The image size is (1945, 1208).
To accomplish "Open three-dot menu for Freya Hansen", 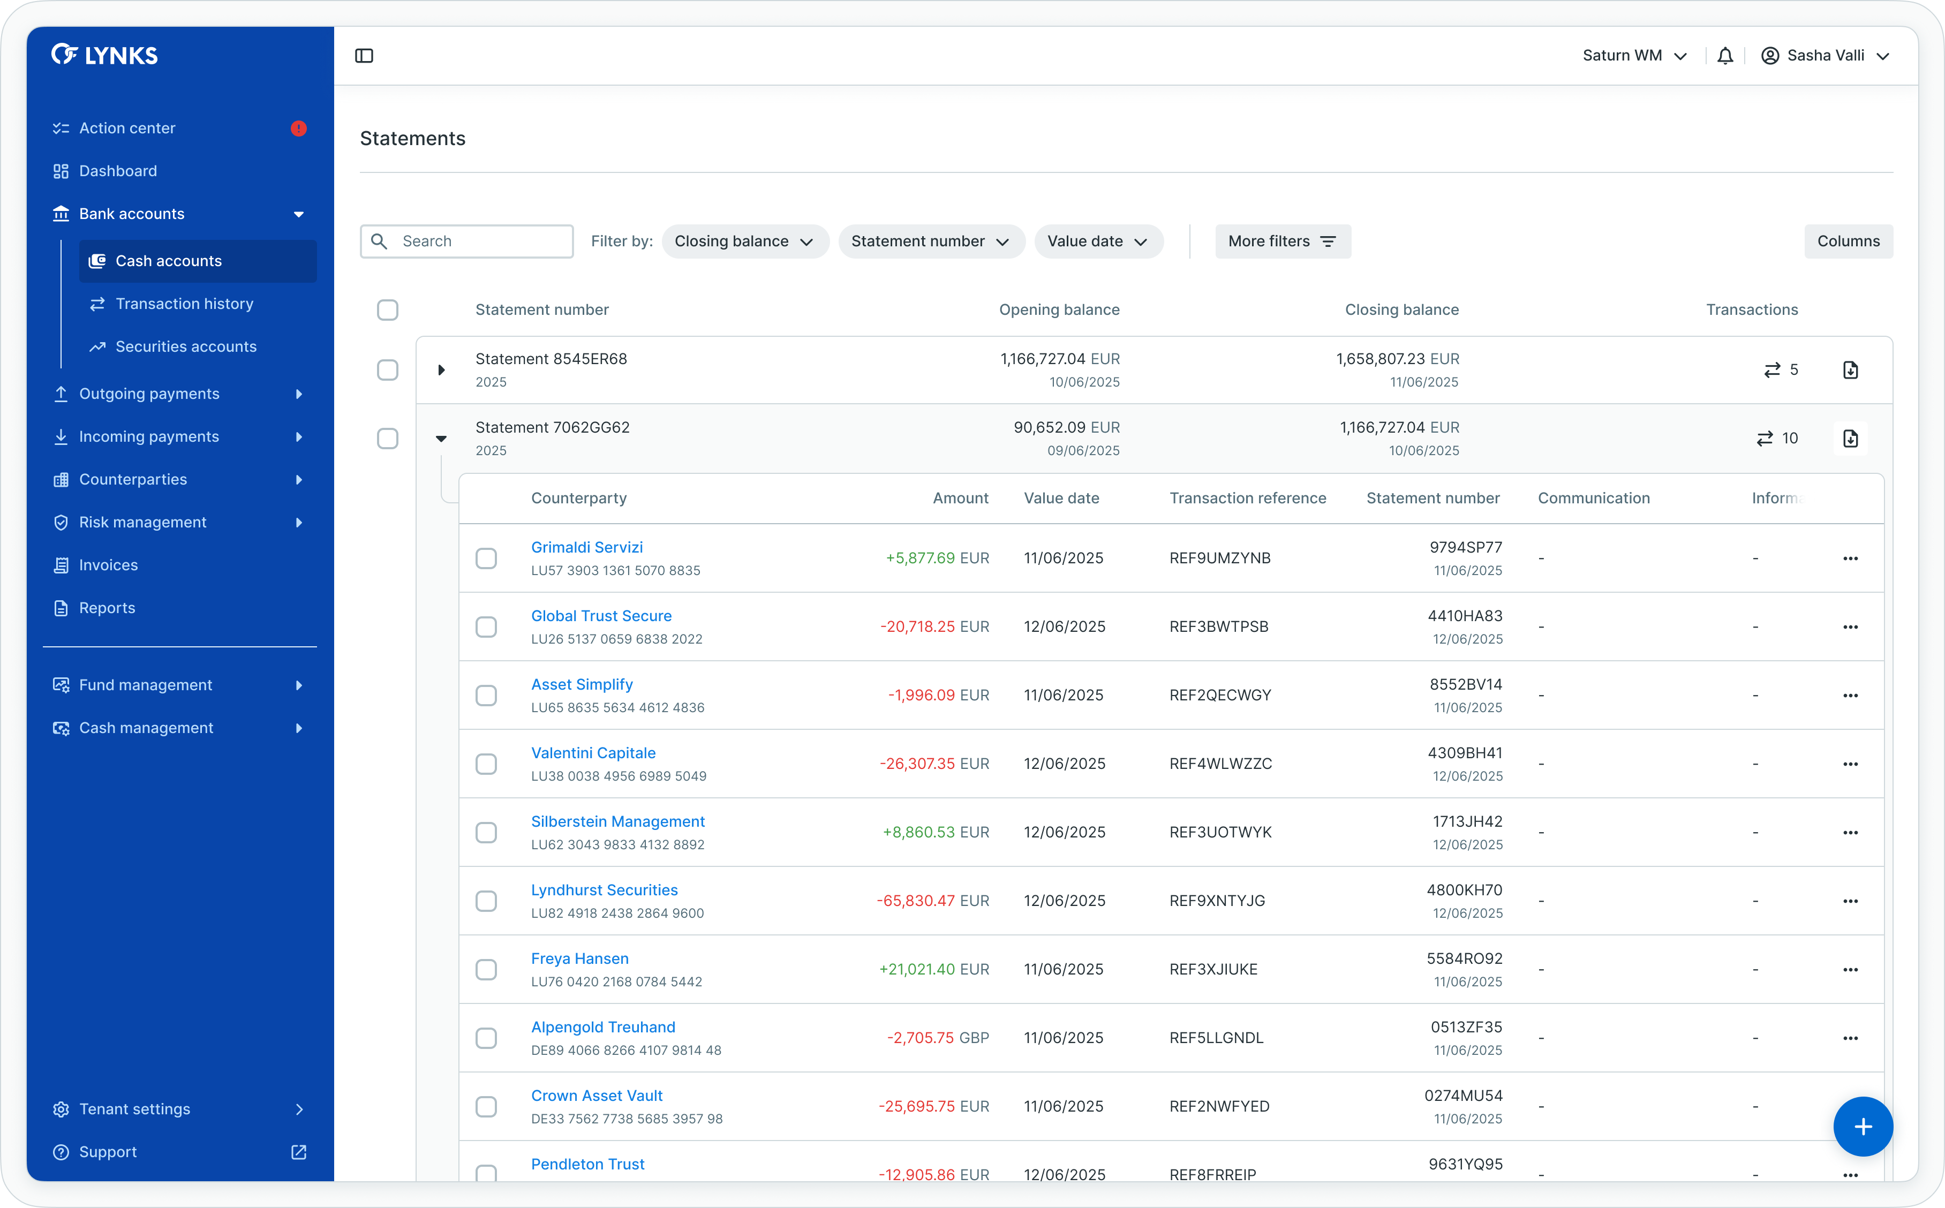I will (x=1850, y=970).
